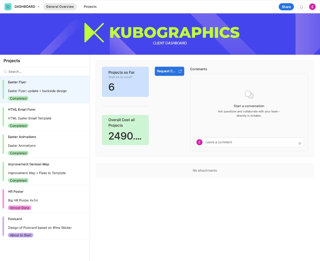Switch to the General Overview tab
The height and width of the screenshot is (261, 320).
tap(60, 7)
